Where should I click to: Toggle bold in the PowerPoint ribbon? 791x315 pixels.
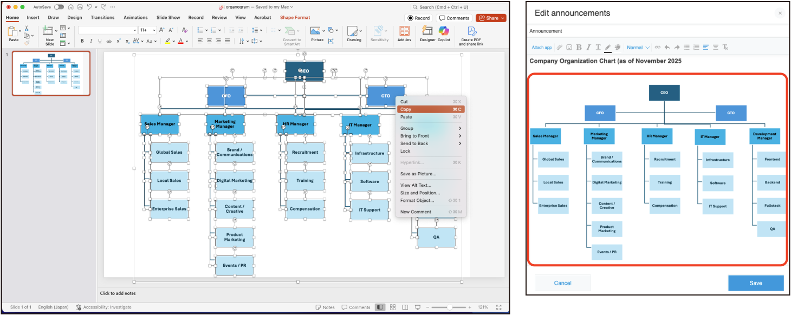[x=82, y=41]
